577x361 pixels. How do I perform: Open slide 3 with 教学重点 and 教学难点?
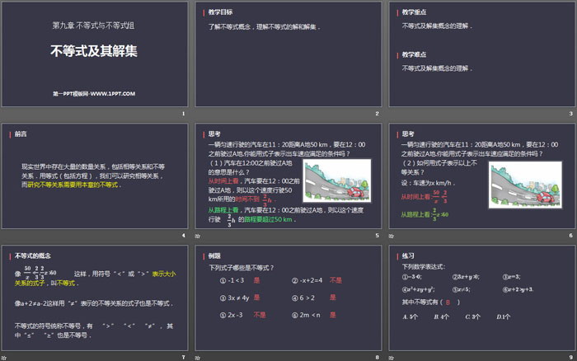click(x=481, y=59)
